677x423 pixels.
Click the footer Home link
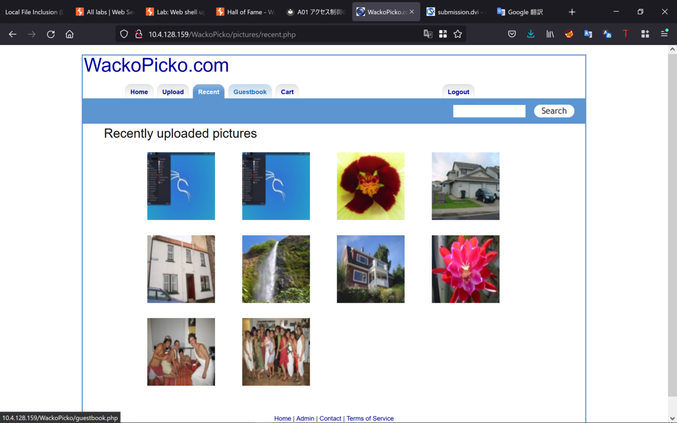[x=283, y=418]
